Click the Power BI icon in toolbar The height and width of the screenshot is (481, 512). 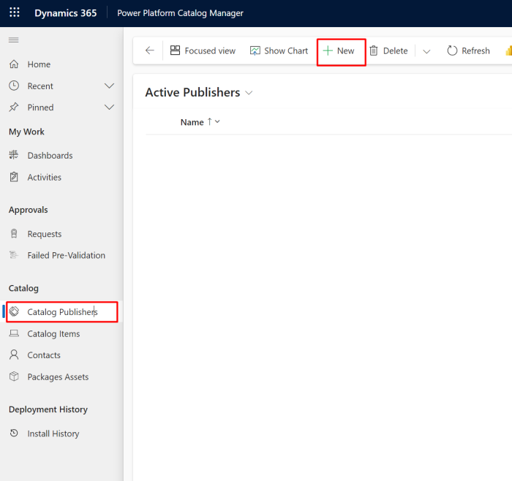click(x=508, y=50)
